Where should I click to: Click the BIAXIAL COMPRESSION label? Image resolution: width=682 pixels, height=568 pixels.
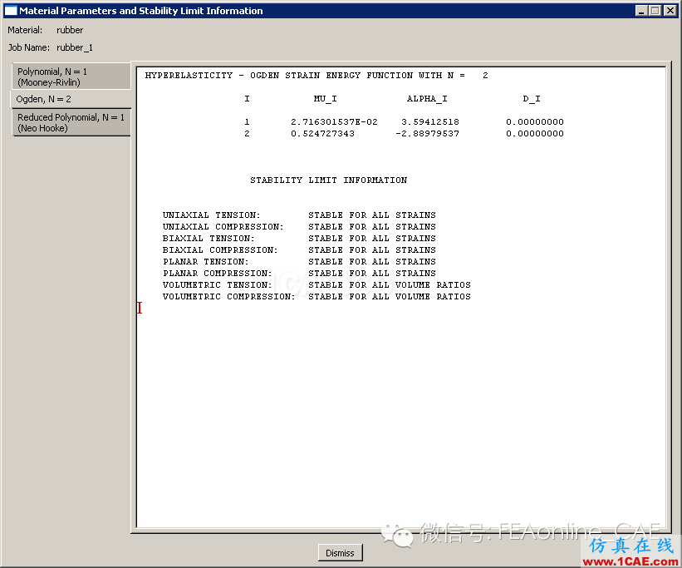point(220,250)
